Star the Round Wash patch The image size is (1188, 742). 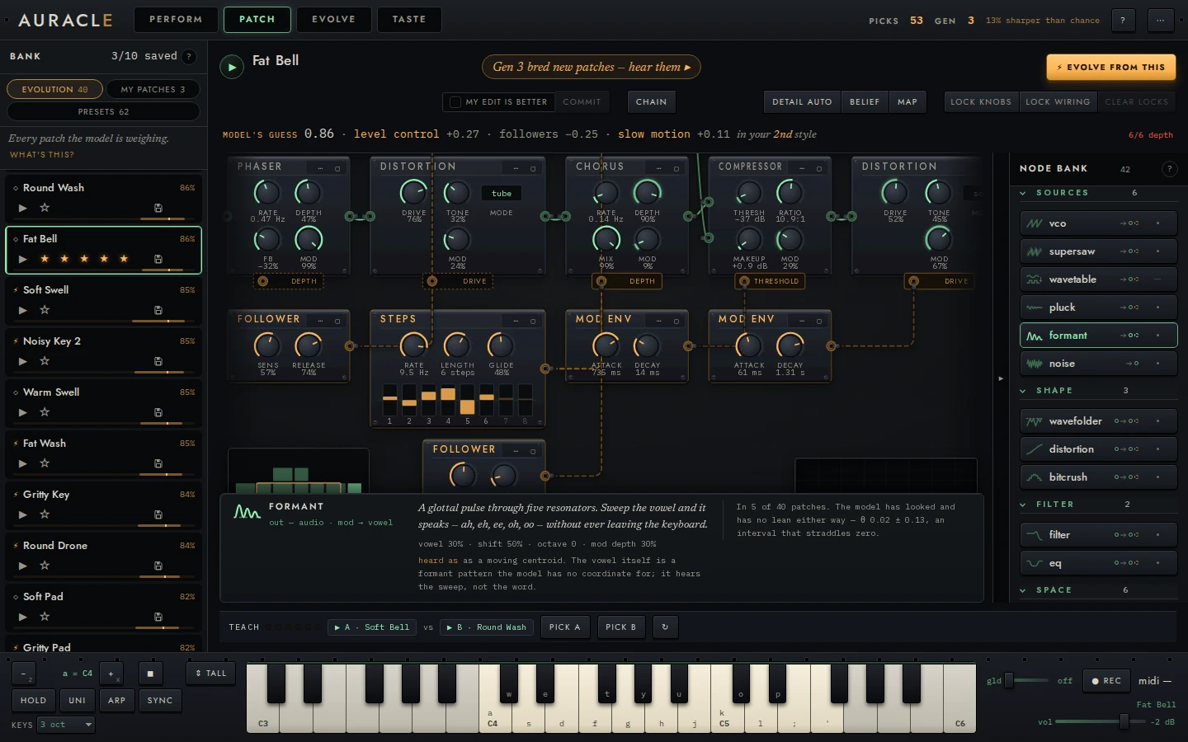tap(45, 208)
